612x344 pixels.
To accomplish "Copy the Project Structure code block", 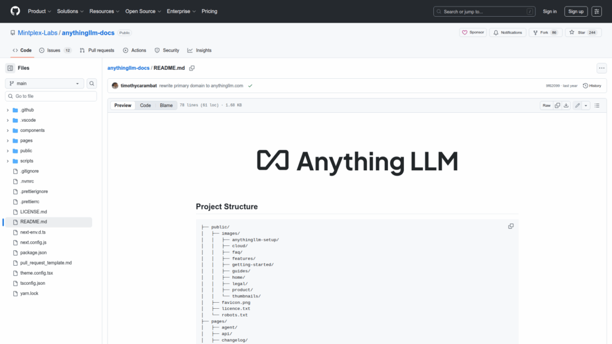I will (x=510, y=226).
